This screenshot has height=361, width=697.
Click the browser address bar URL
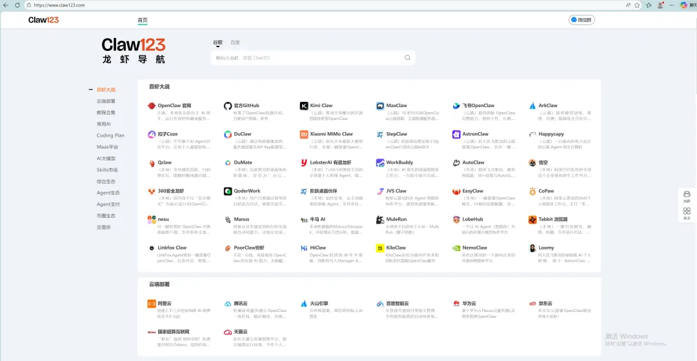tap(59, 5)
